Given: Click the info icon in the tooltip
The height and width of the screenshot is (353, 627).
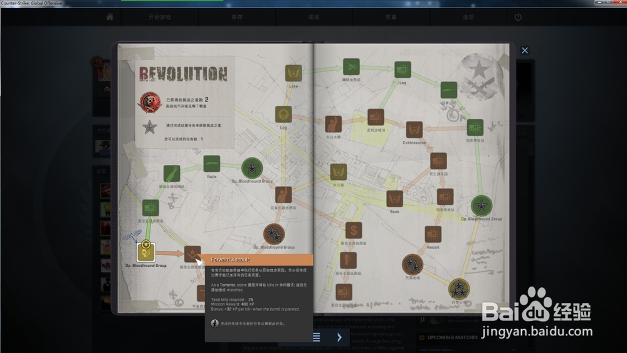Looking at the screenshot, I should 214,323.
